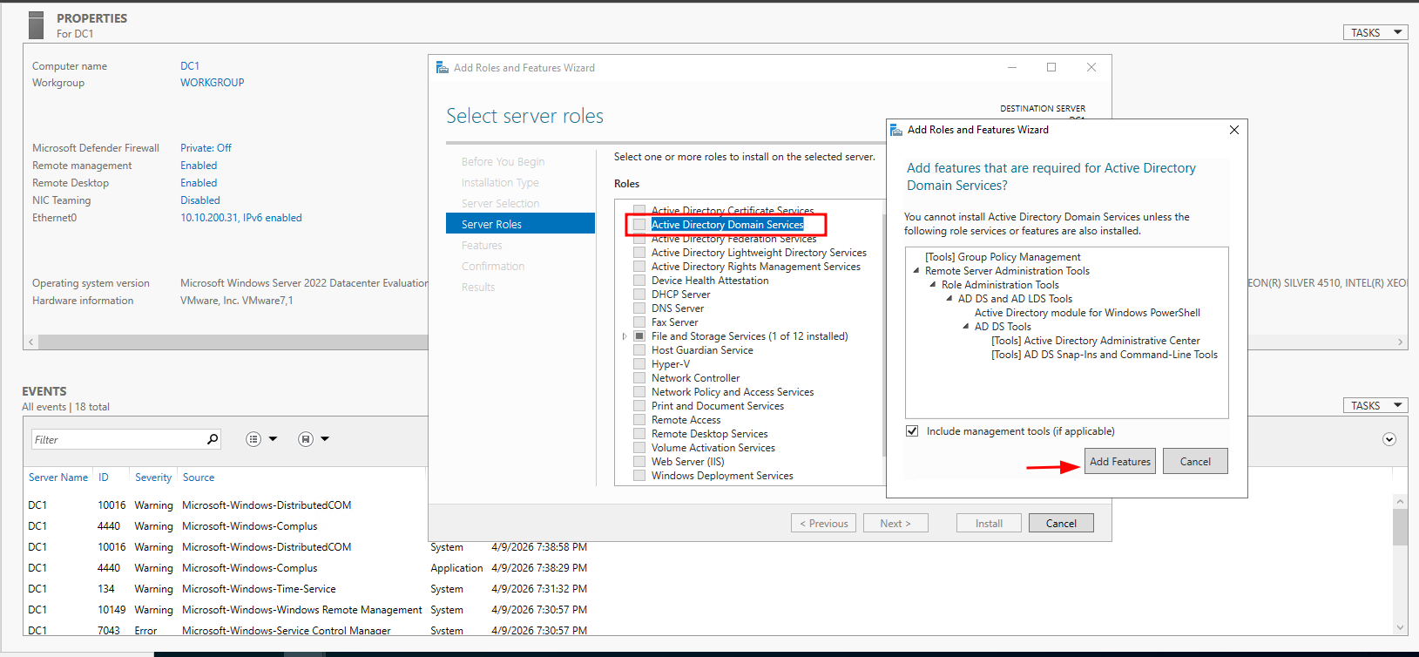Open the 10.10.200.31 Ethernet0 link
1419x657 pixels.
[x=241, y=218]
